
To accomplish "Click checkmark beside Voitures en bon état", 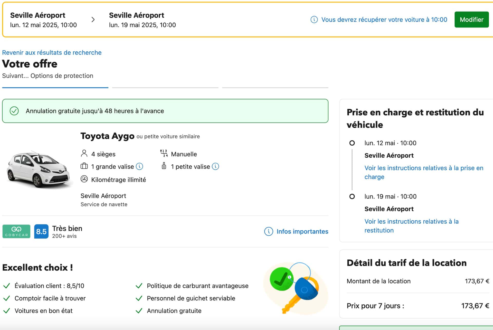I will click(7, 311).
